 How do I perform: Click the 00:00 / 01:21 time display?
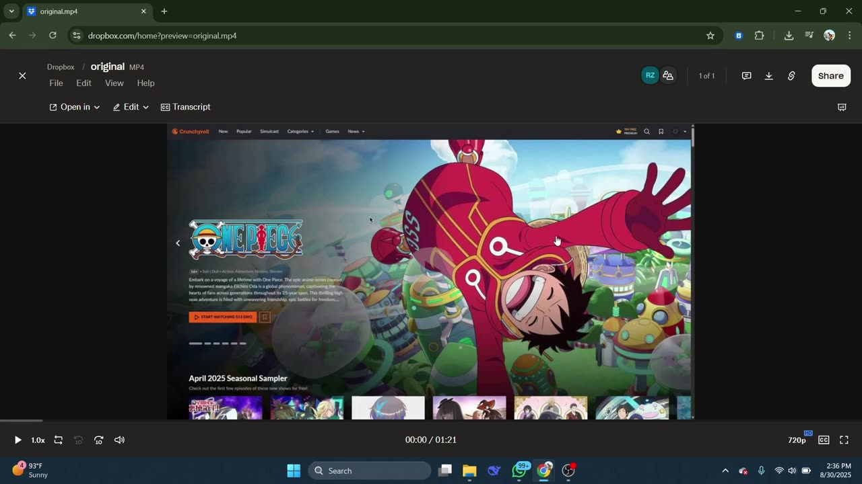(x=431, y=440)
